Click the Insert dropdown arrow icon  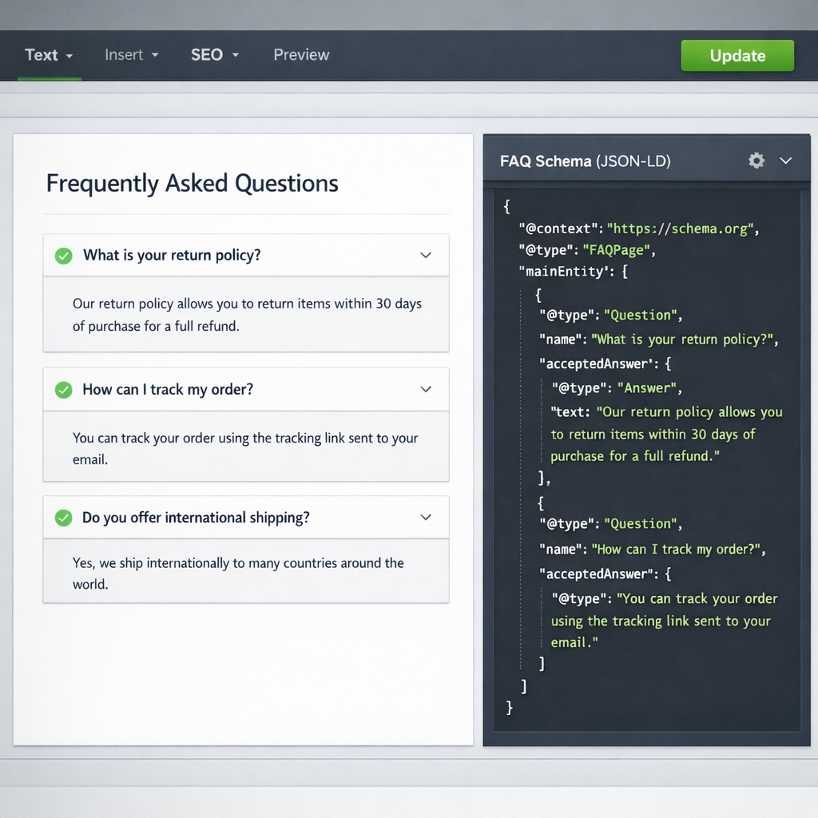(x=154, y=55)
